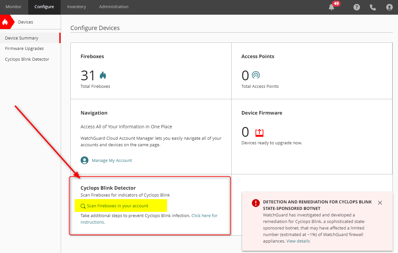The width and height of the screenshot is (398, 253).
Task: Click the Manage My Account person icon
Action: (x=85, y=160)
